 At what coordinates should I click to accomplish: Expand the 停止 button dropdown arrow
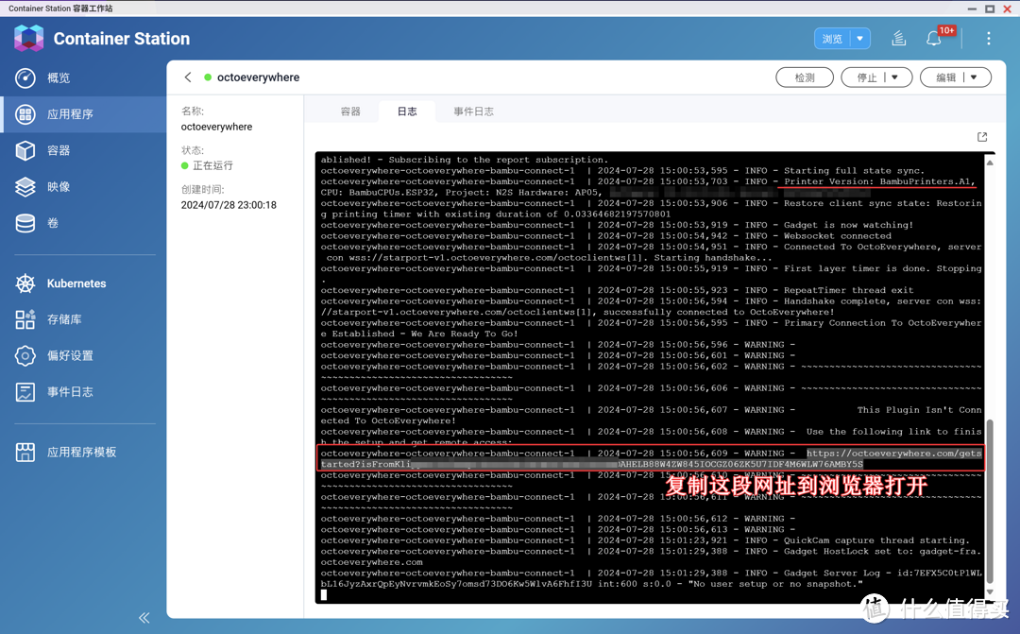click(895, 77)
